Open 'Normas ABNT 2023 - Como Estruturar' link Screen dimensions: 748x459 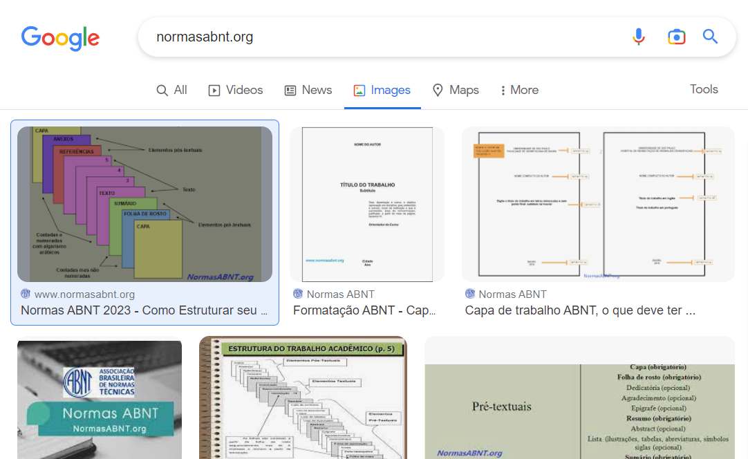[144, 310]
